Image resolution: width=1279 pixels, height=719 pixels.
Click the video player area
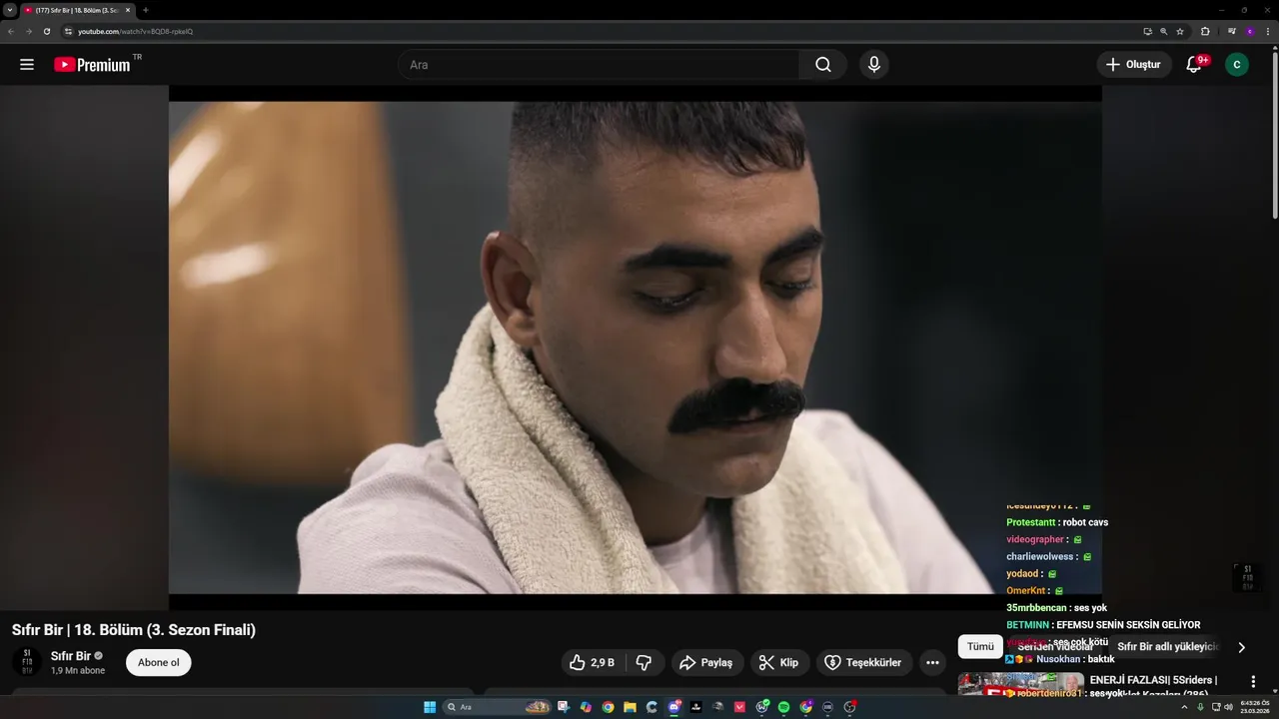pos(636,348)
